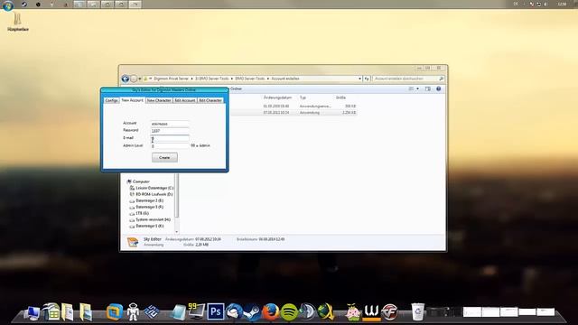Open the globe with X icon in dock

tap(325, 311)
